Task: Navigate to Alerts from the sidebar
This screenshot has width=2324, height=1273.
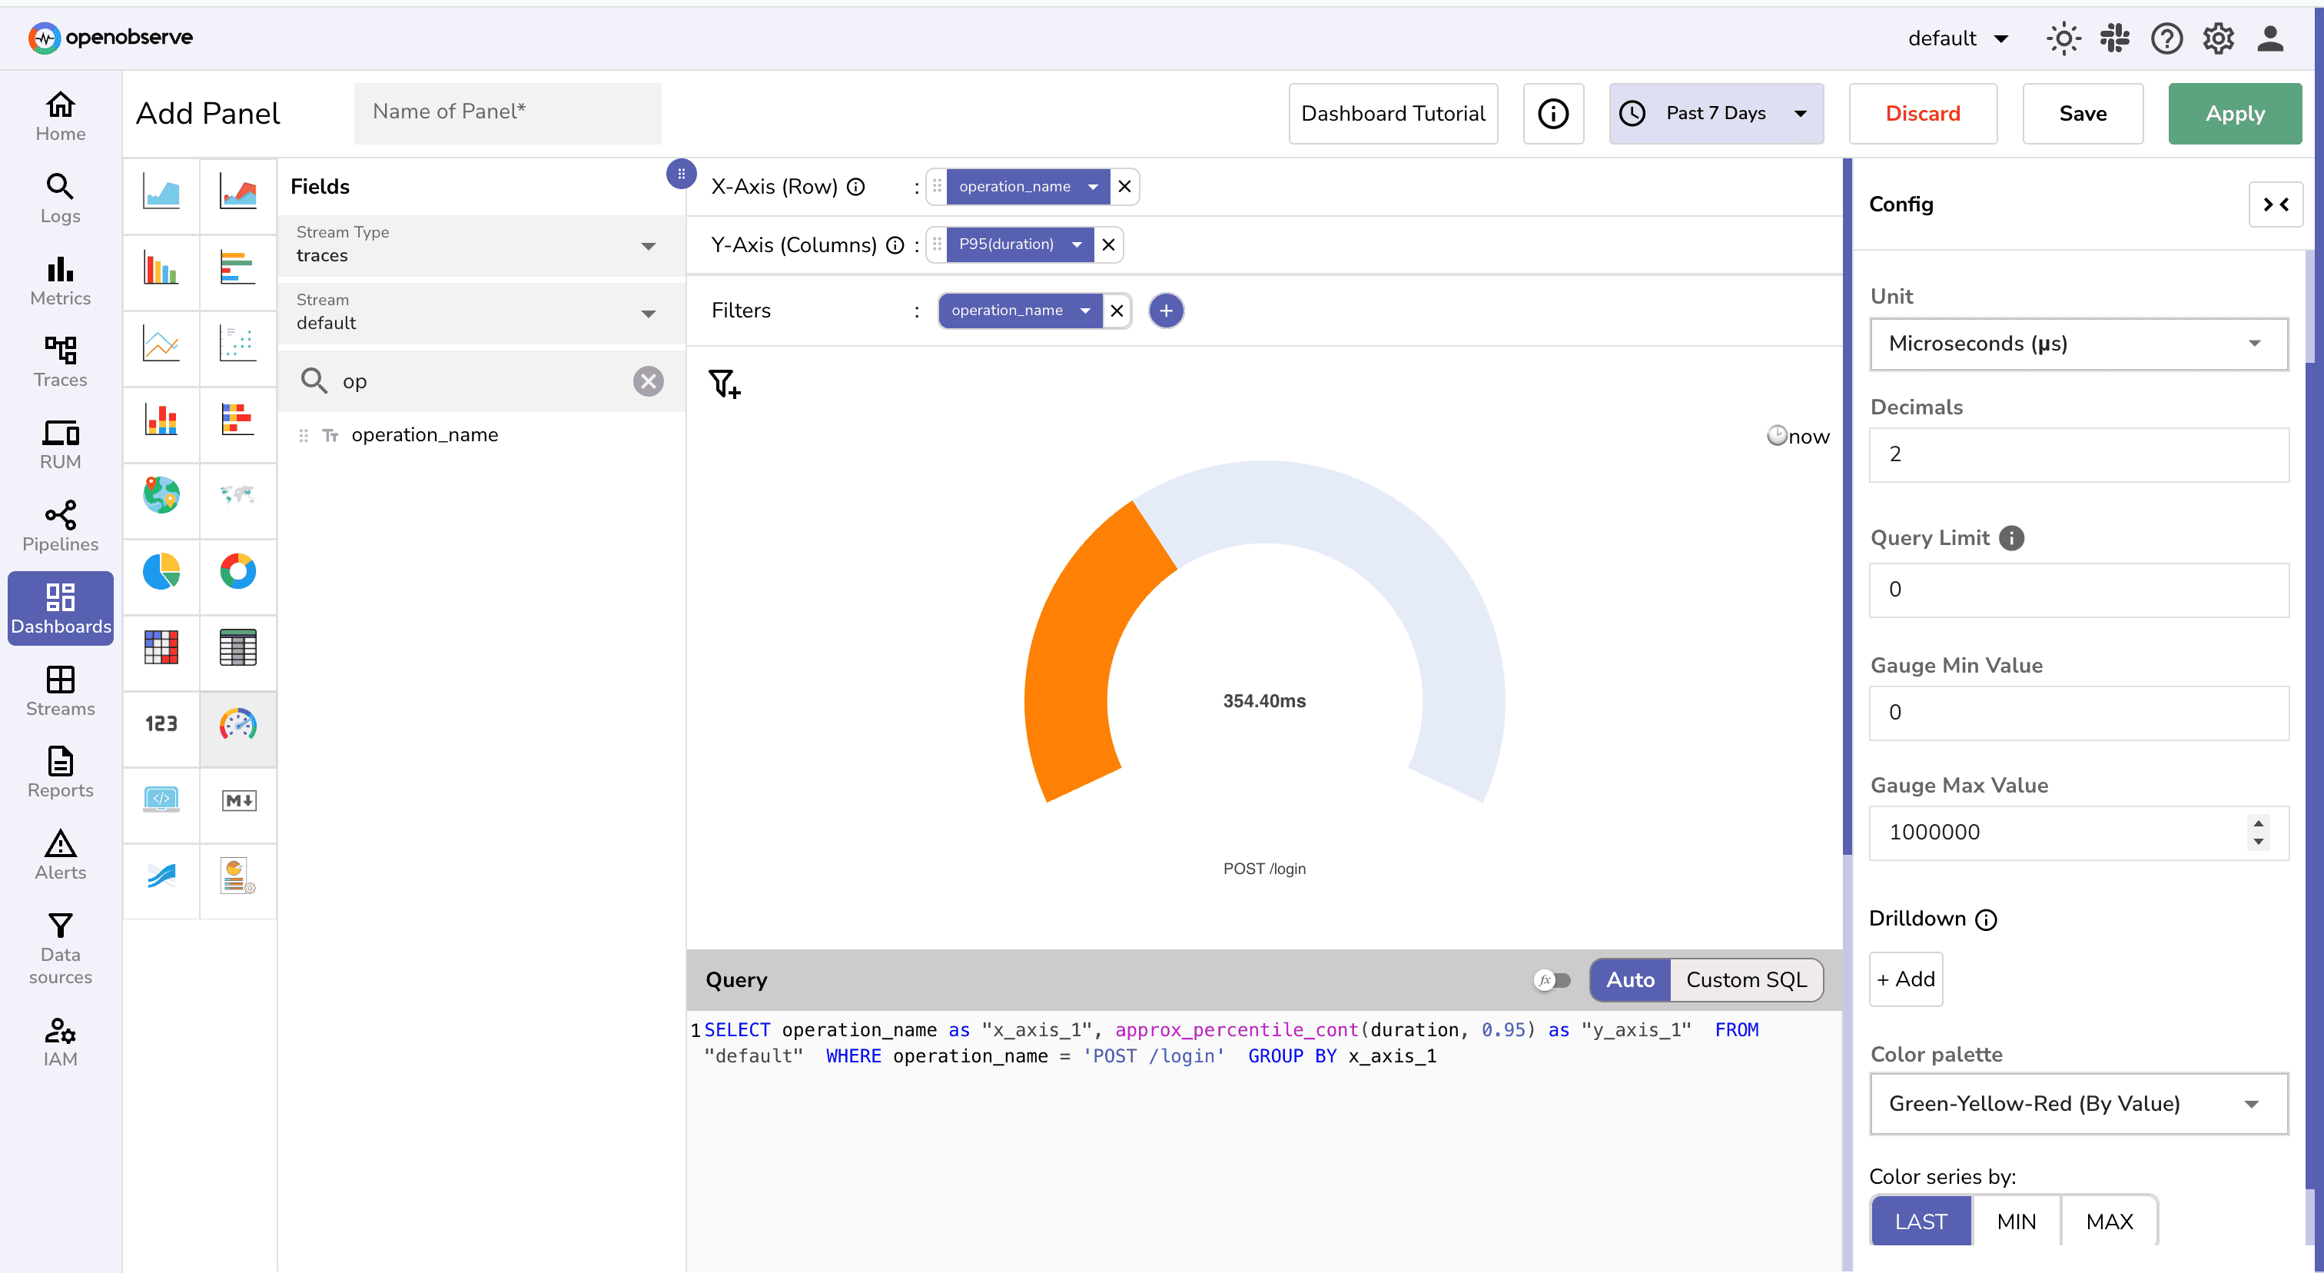Action: 59,853
